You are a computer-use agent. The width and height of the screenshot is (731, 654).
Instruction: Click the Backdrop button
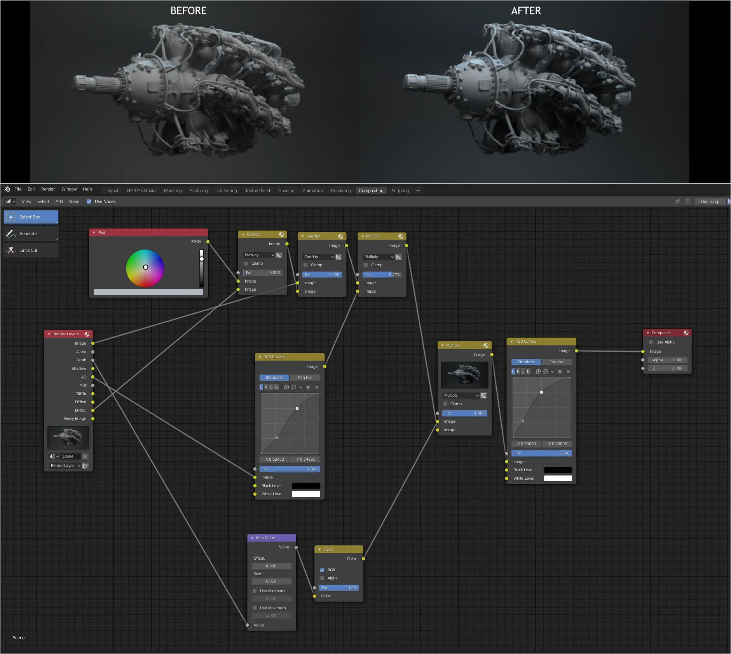coord(710,201)
